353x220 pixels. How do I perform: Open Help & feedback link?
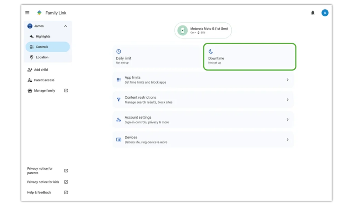pyautogui.click(x=39, y=192)
